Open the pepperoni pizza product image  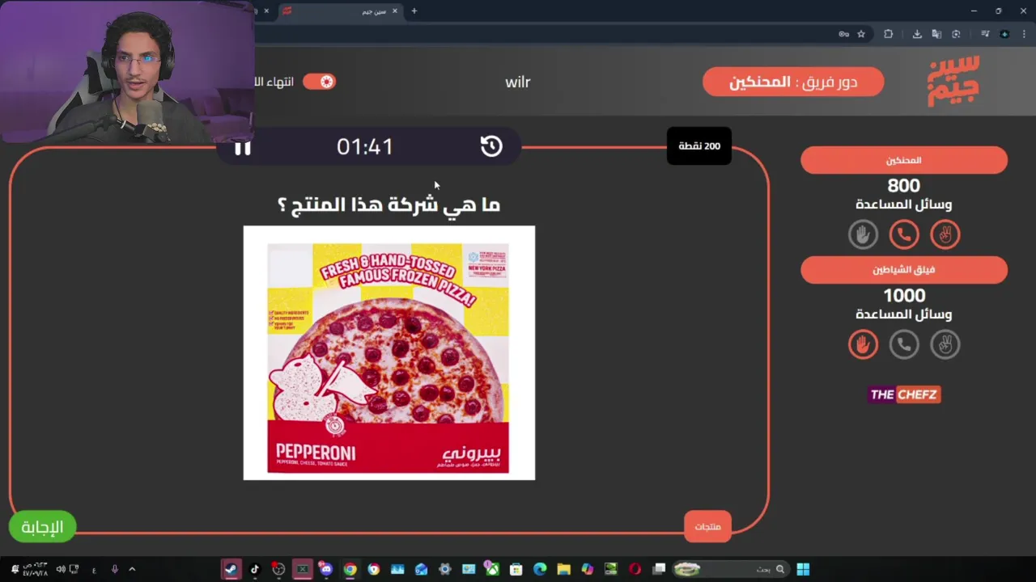coord(389,352)
